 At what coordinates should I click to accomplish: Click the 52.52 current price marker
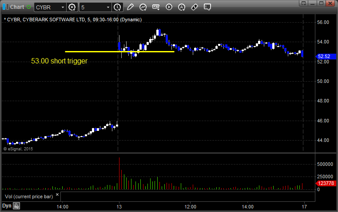tap(326, 56)
